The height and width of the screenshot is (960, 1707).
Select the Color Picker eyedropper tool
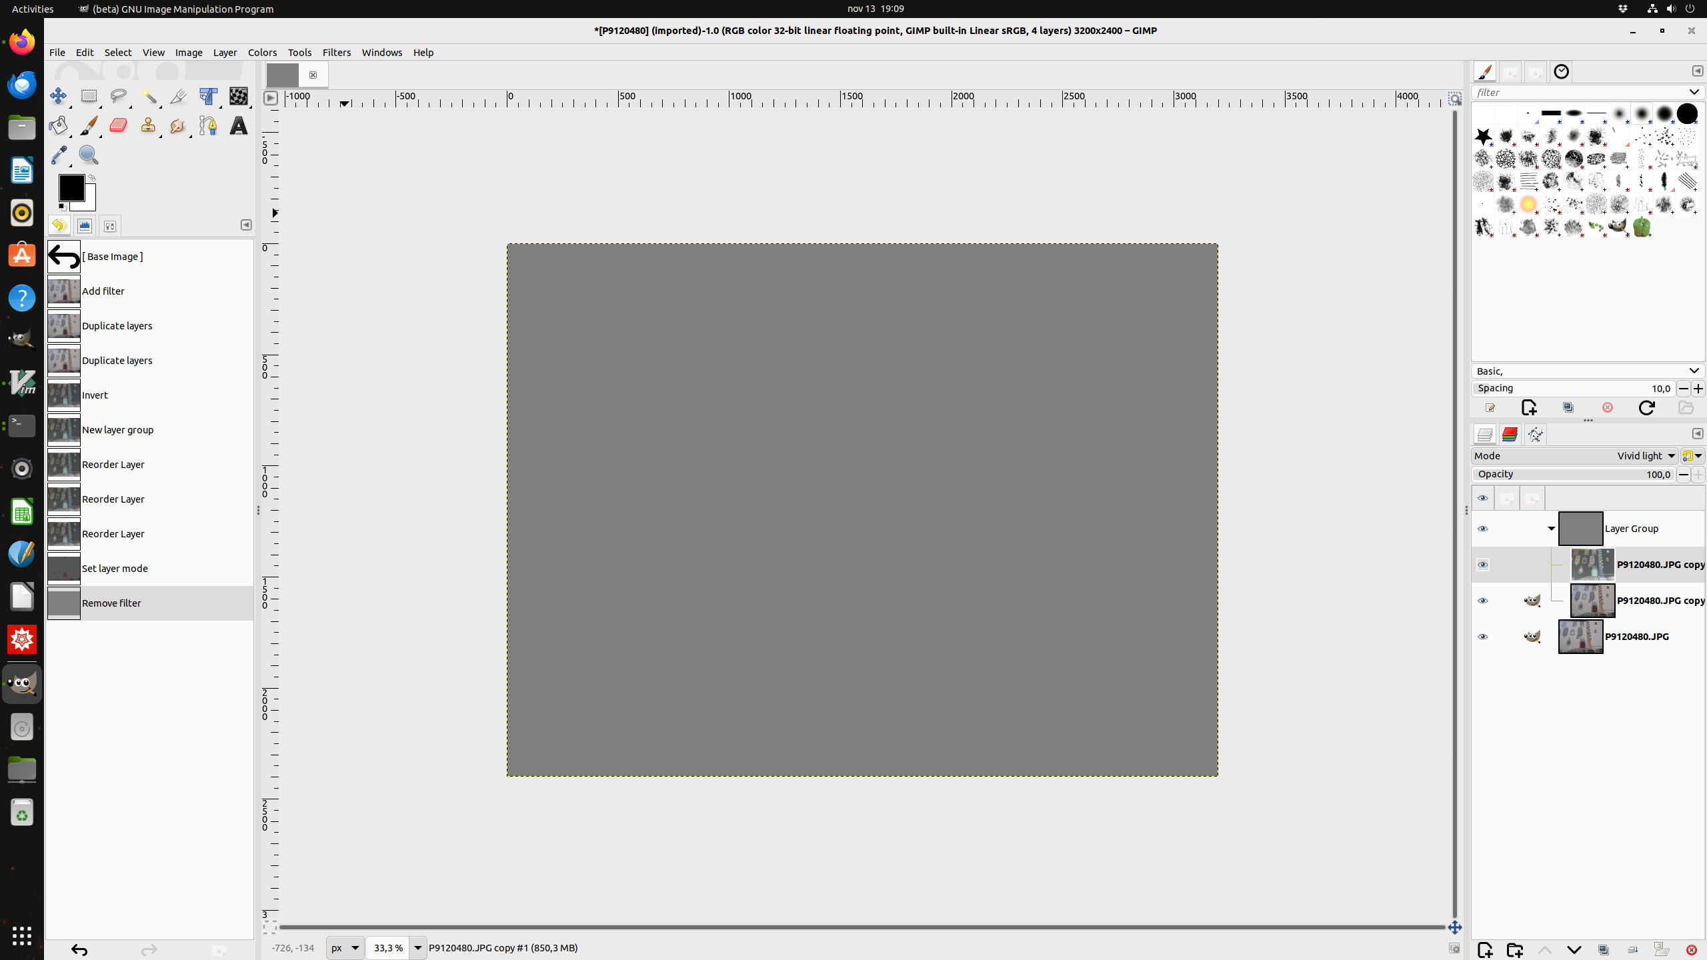[58, 155]
